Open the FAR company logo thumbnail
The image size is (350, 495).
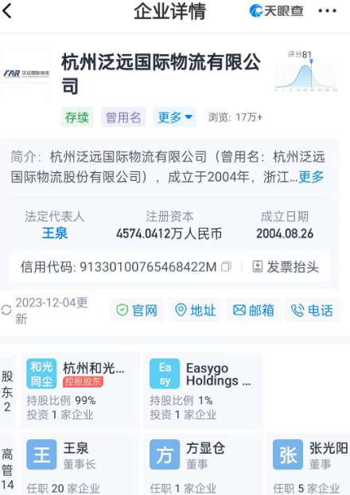click(25, 74)
